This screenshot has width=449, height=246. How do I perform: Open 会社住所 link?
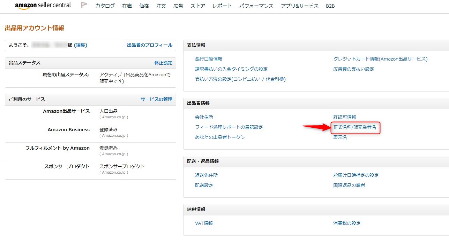coord(204,117)
